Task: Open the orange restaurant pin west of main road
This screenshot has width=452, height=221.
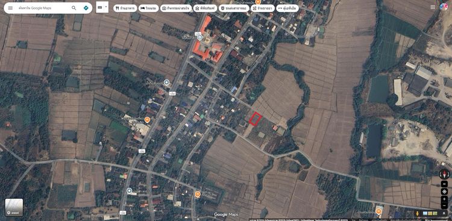Action: click(147, 120)
